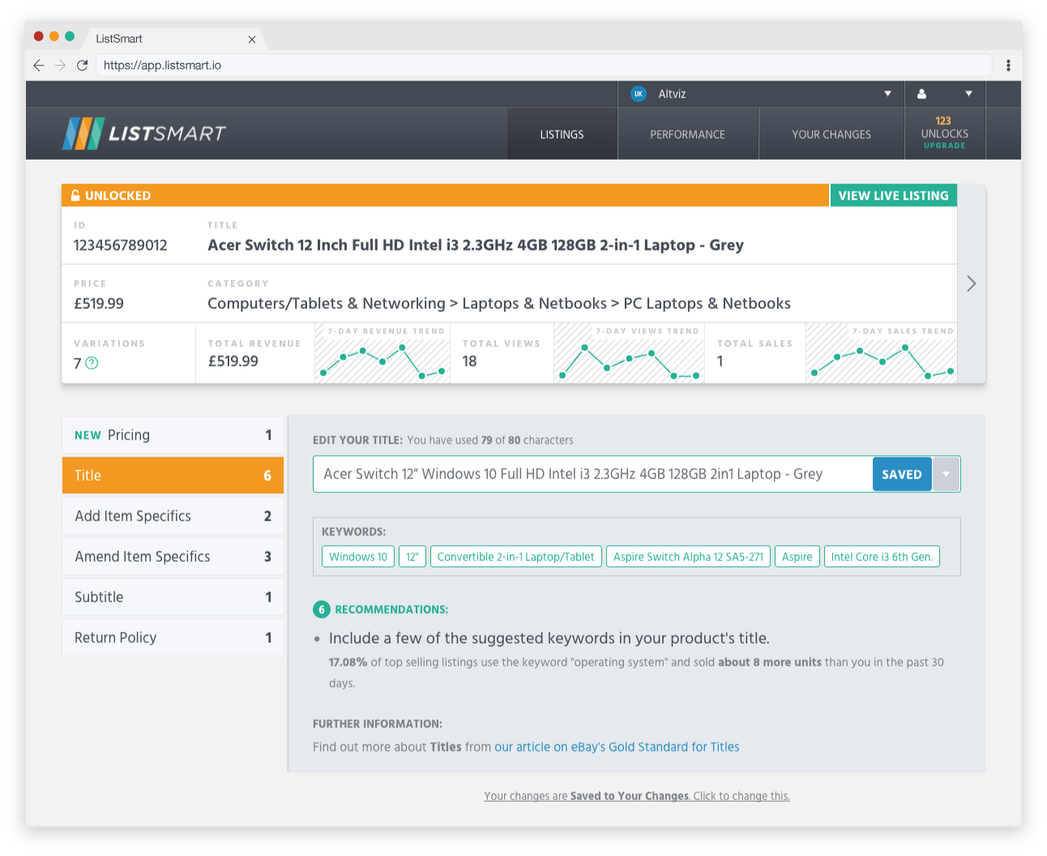Viewport: 1047px width, 856px height.
Task: Click the Saved to Your Changes link
Action: (637, 796)
